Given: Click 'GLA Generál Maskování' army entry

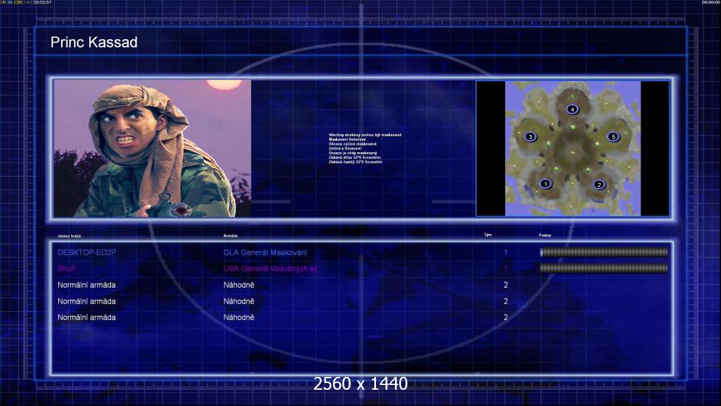Looking at the screenshot, I should click(265, 252).
